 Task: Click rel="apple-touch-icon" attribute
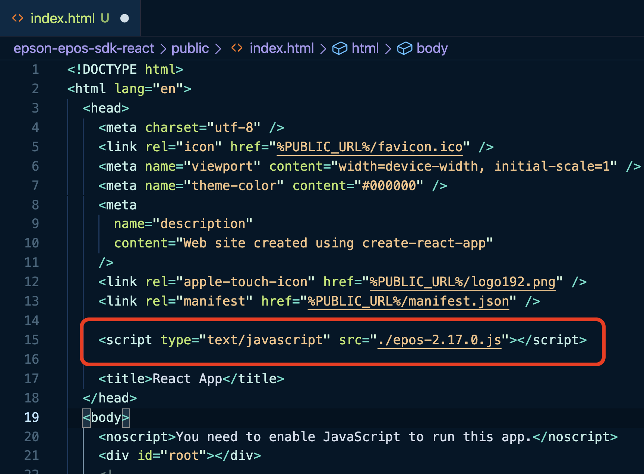[230, 282]
